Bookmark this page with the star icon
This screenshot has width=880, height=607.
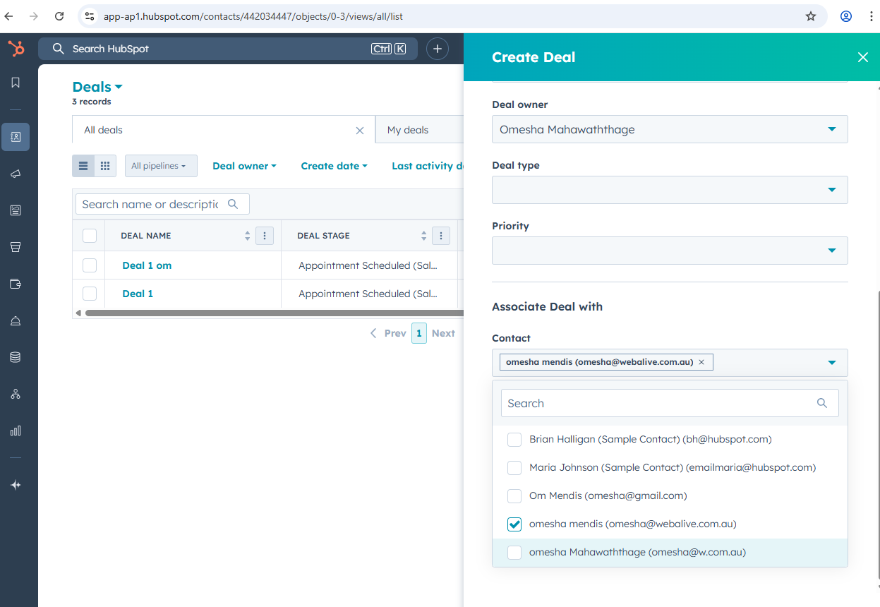pos(811,16)
